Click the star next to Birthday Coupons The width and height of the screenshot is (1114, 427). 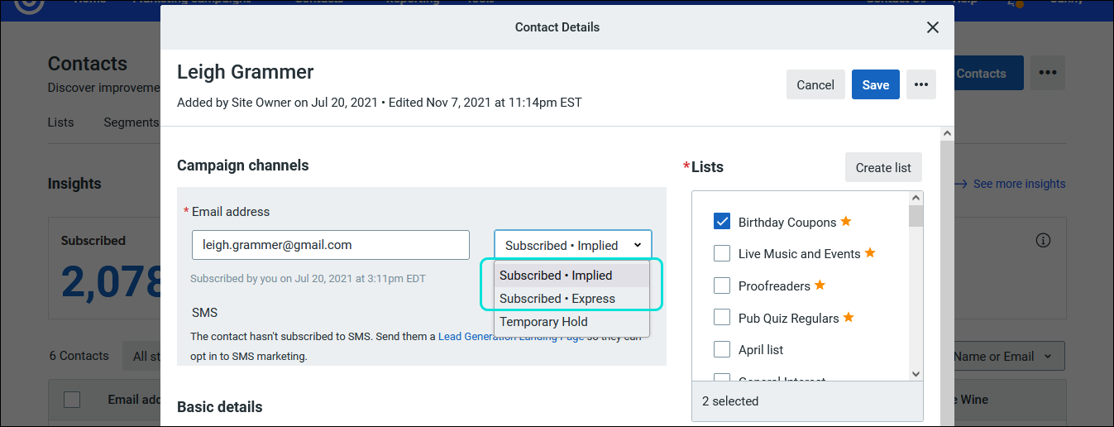point(846,221)
